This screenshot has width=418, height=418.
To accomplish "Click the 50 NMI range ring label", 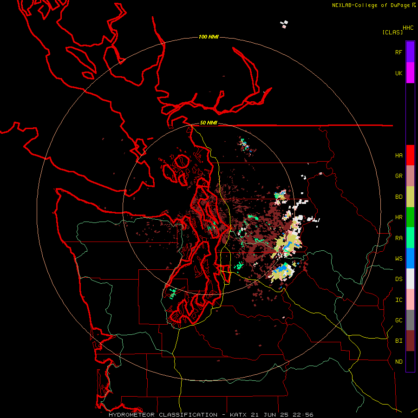I will pos(209,123).
